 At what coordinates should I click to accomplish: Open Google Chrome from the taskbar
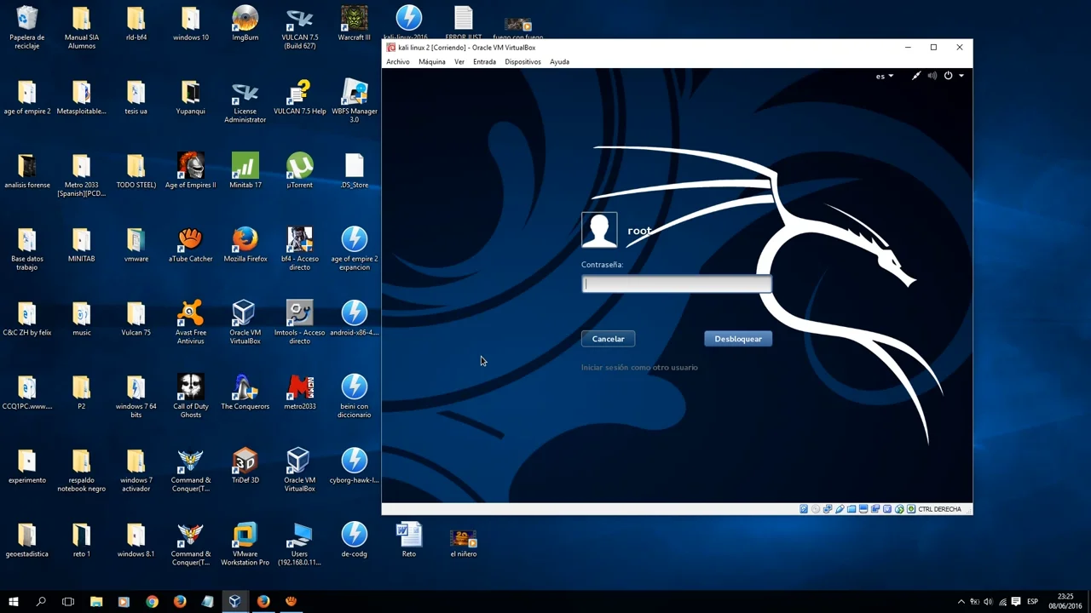click(x=152, y=602)
